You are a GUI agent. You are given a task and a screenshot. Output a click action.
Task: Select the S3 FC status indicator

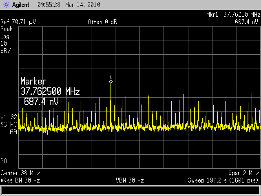(x=9, y=123)
